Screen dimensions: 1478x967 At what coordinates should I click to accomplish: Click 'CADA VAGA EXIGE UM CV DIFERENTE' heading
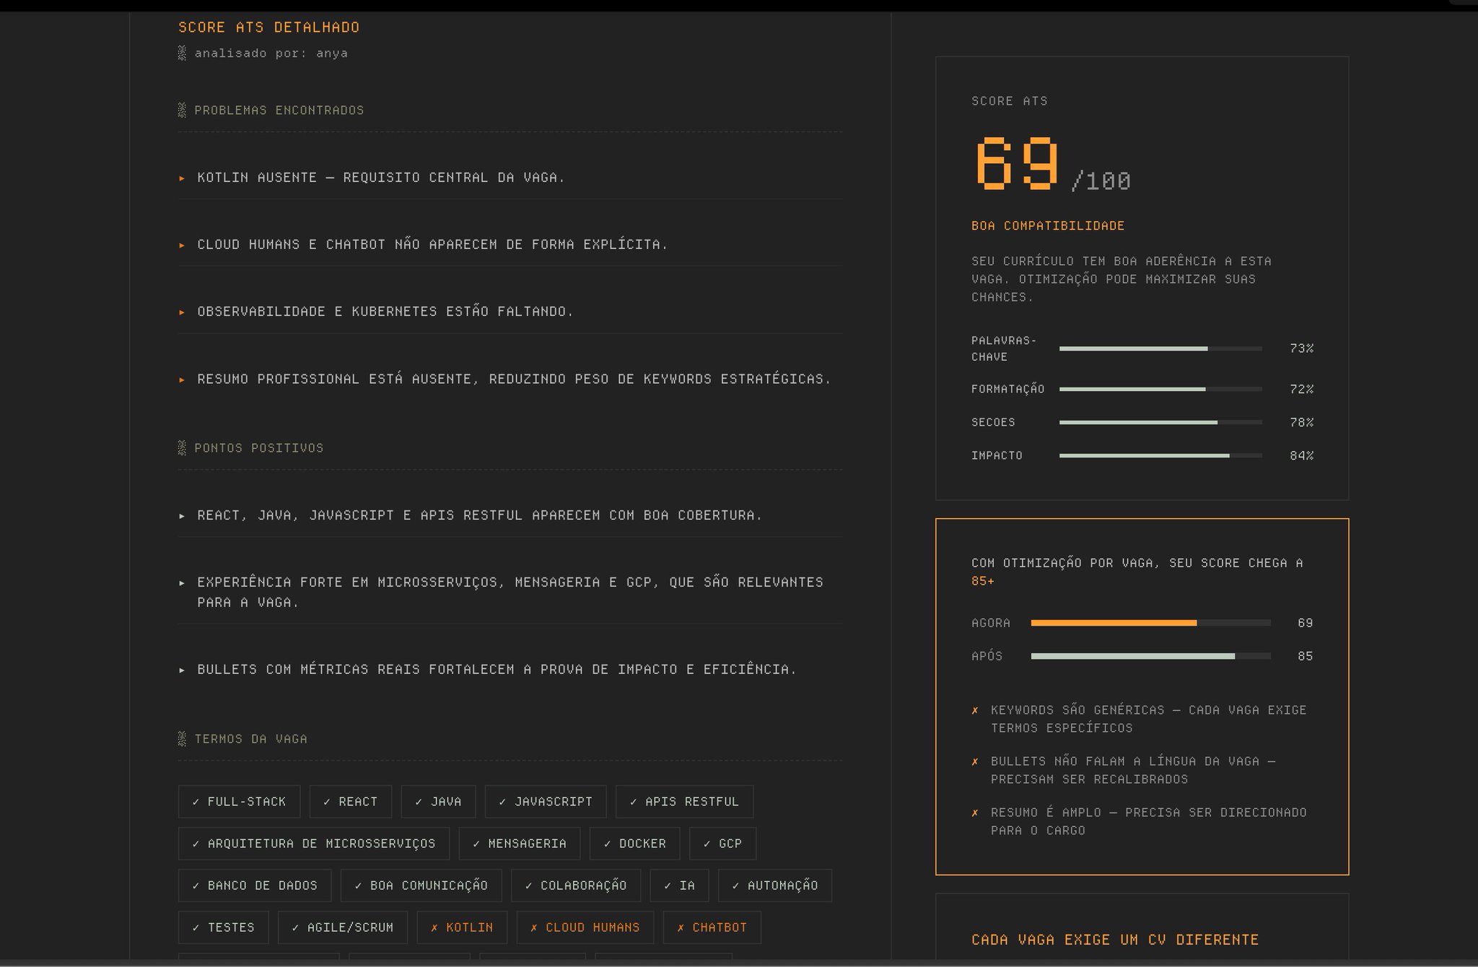pyautogui.click(x=1115, y=940)
